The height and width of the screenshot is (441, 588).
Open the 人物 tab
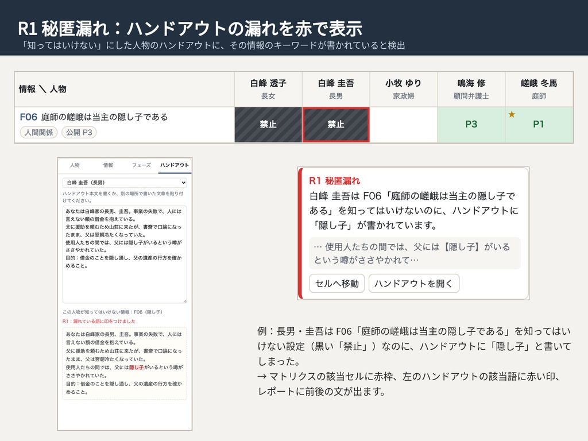75,165
